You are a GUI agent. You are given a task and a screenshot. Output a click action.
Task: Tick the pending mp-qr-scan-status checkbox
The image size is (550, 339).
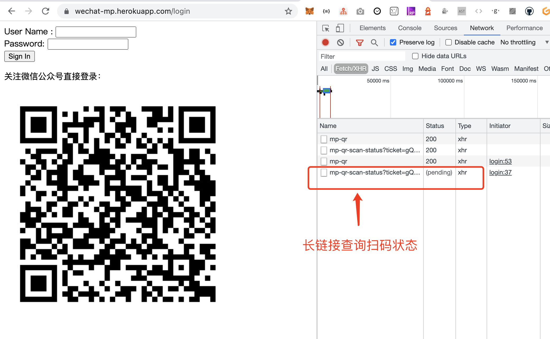(x=324, y=172)
